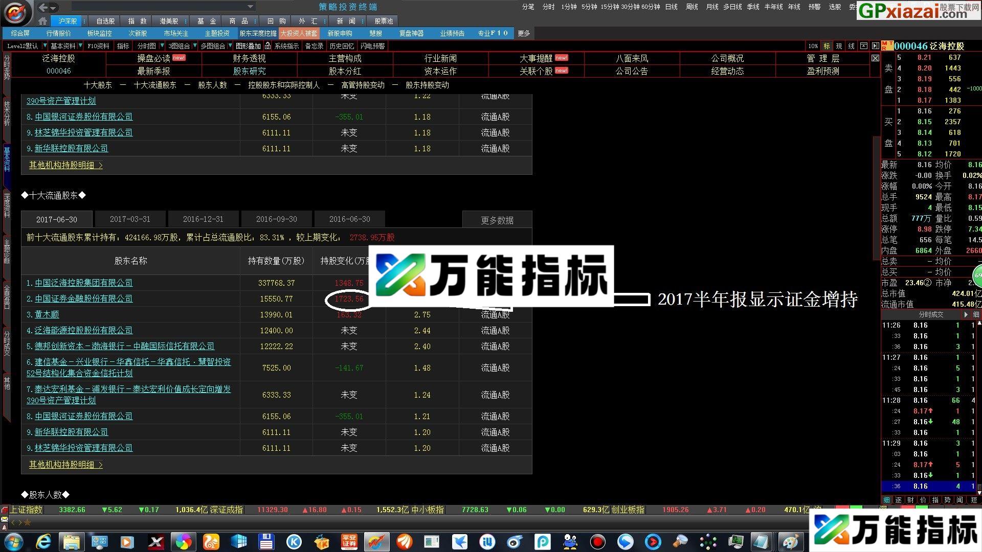Toggle the 现 display mode

(839, 46)
